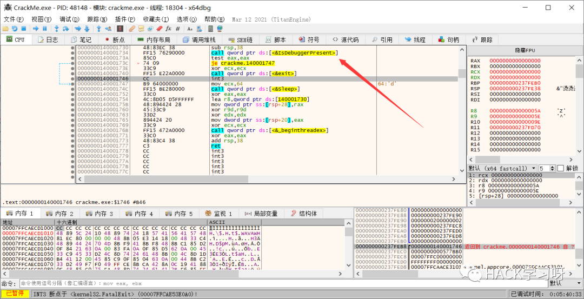Click the fx functions toolbar icon

tap(168, 28)
